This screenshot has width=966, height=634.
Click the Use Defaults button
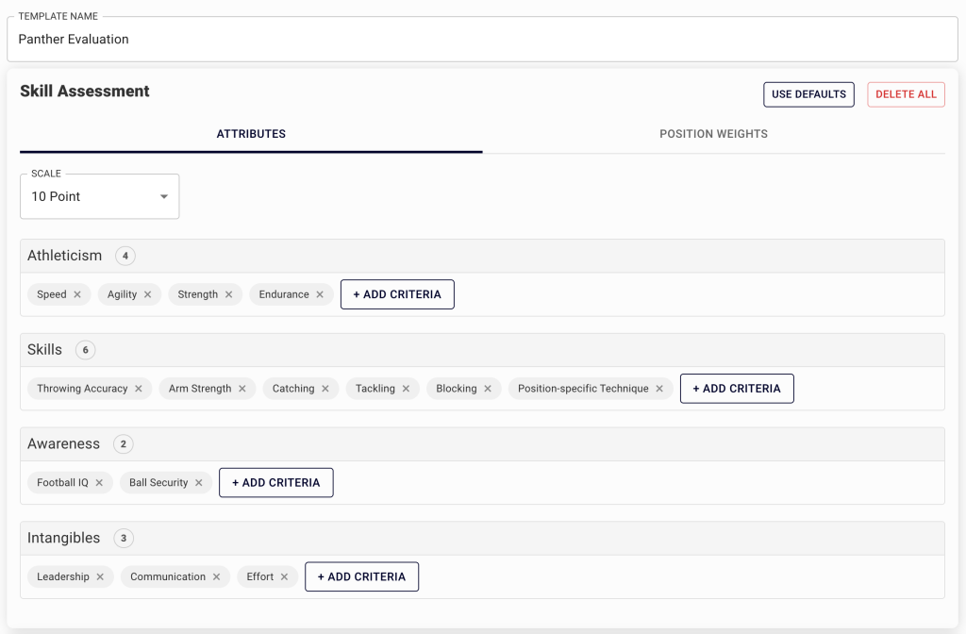(x=808, y=94)
